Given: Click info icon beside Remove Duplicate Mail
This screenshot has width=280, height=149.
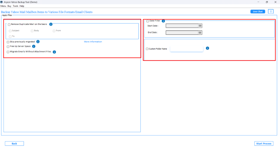Looking at the screenshot, I should (x=51, y=24).
